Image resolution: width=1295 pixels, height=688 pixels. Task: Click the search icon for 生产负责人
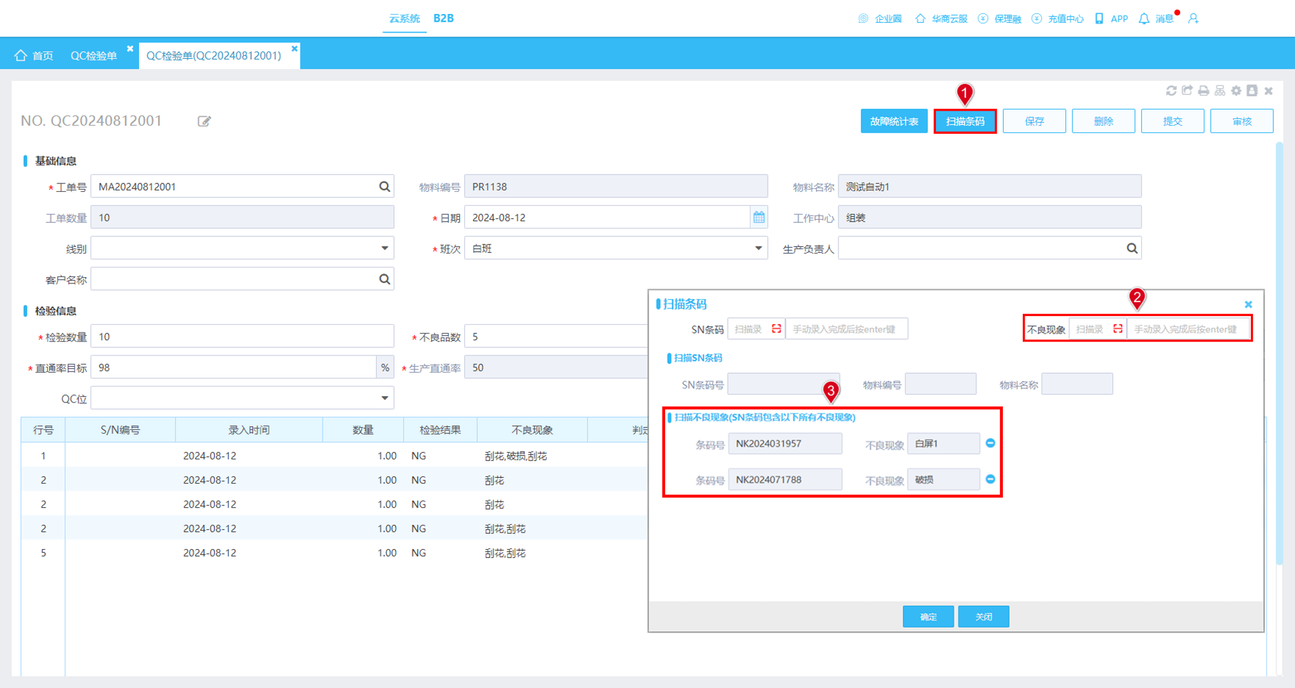point(1132,248)
